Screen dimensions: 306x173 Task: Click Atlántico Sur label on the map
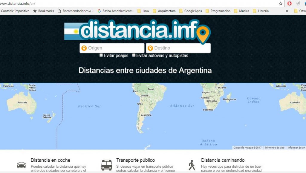pyautogui.click(x=182, y=106)
